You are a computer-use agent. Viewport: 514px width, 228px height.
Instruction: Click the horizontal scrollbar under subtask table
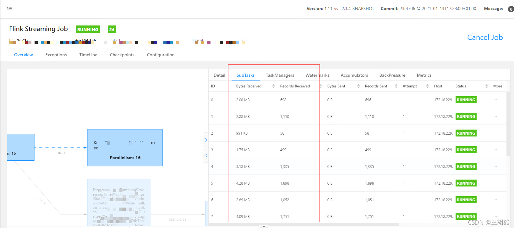click(x=304, y=225)
